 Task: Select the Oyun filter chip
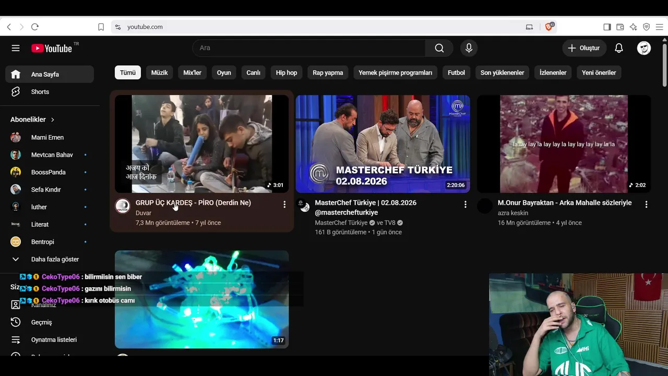click(x=224, y=73)
